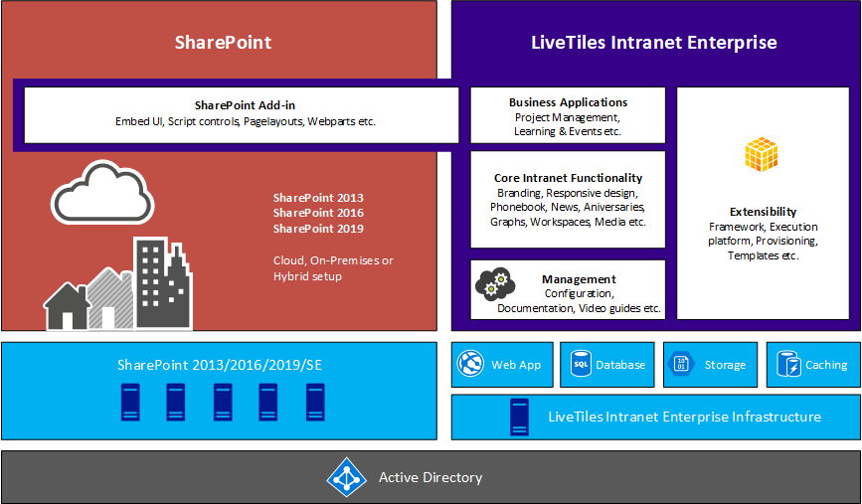862x504 pixels.
Task: Click the striped gray house icon
Action: tap(113, 298)
